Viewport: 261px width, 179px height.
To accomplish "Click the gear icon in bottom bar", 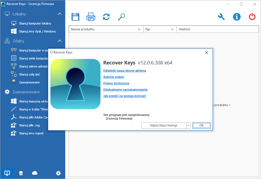I will point(58,173).
